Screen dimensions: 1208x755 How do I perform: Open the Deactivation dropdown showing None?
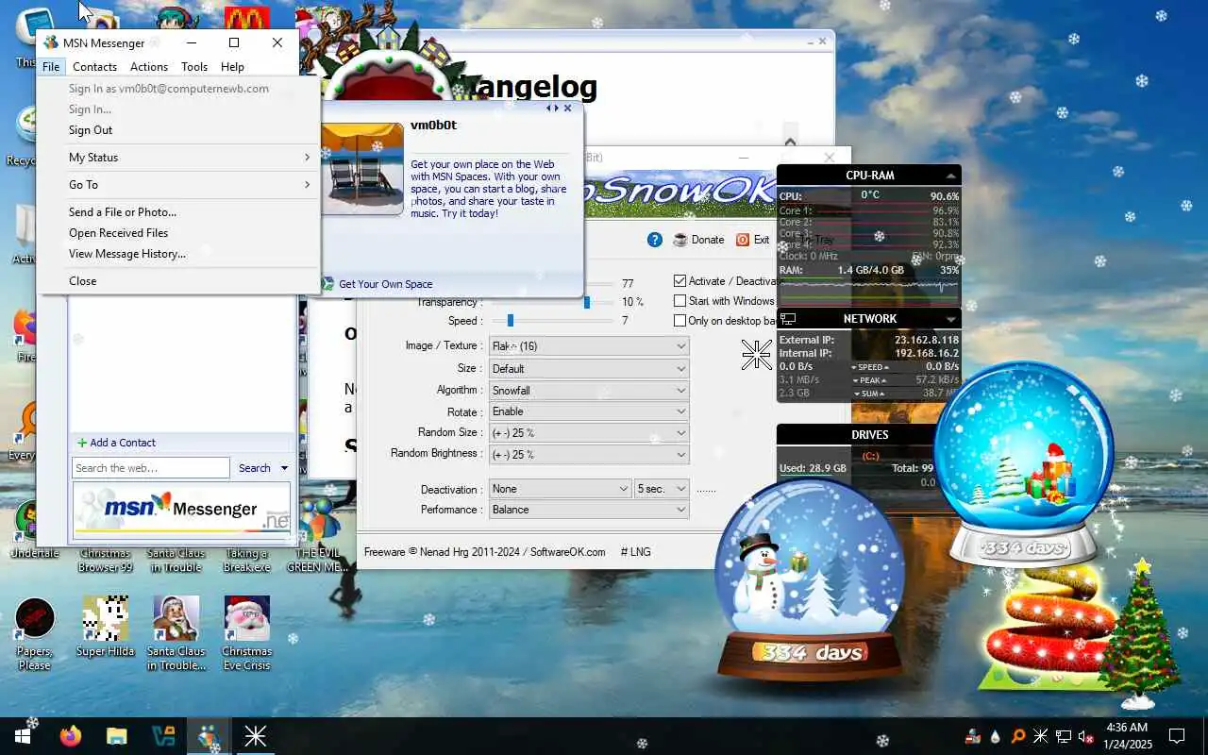pos(561,489)
